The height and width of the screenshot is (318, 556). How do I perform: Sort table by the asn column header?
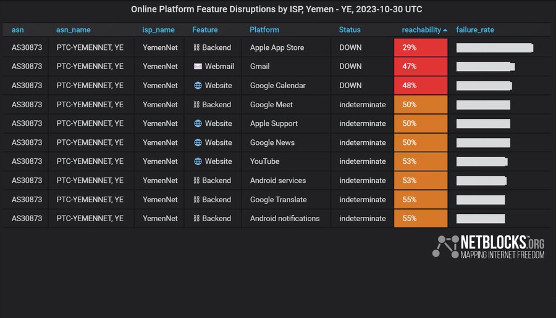tap(17, 30)
